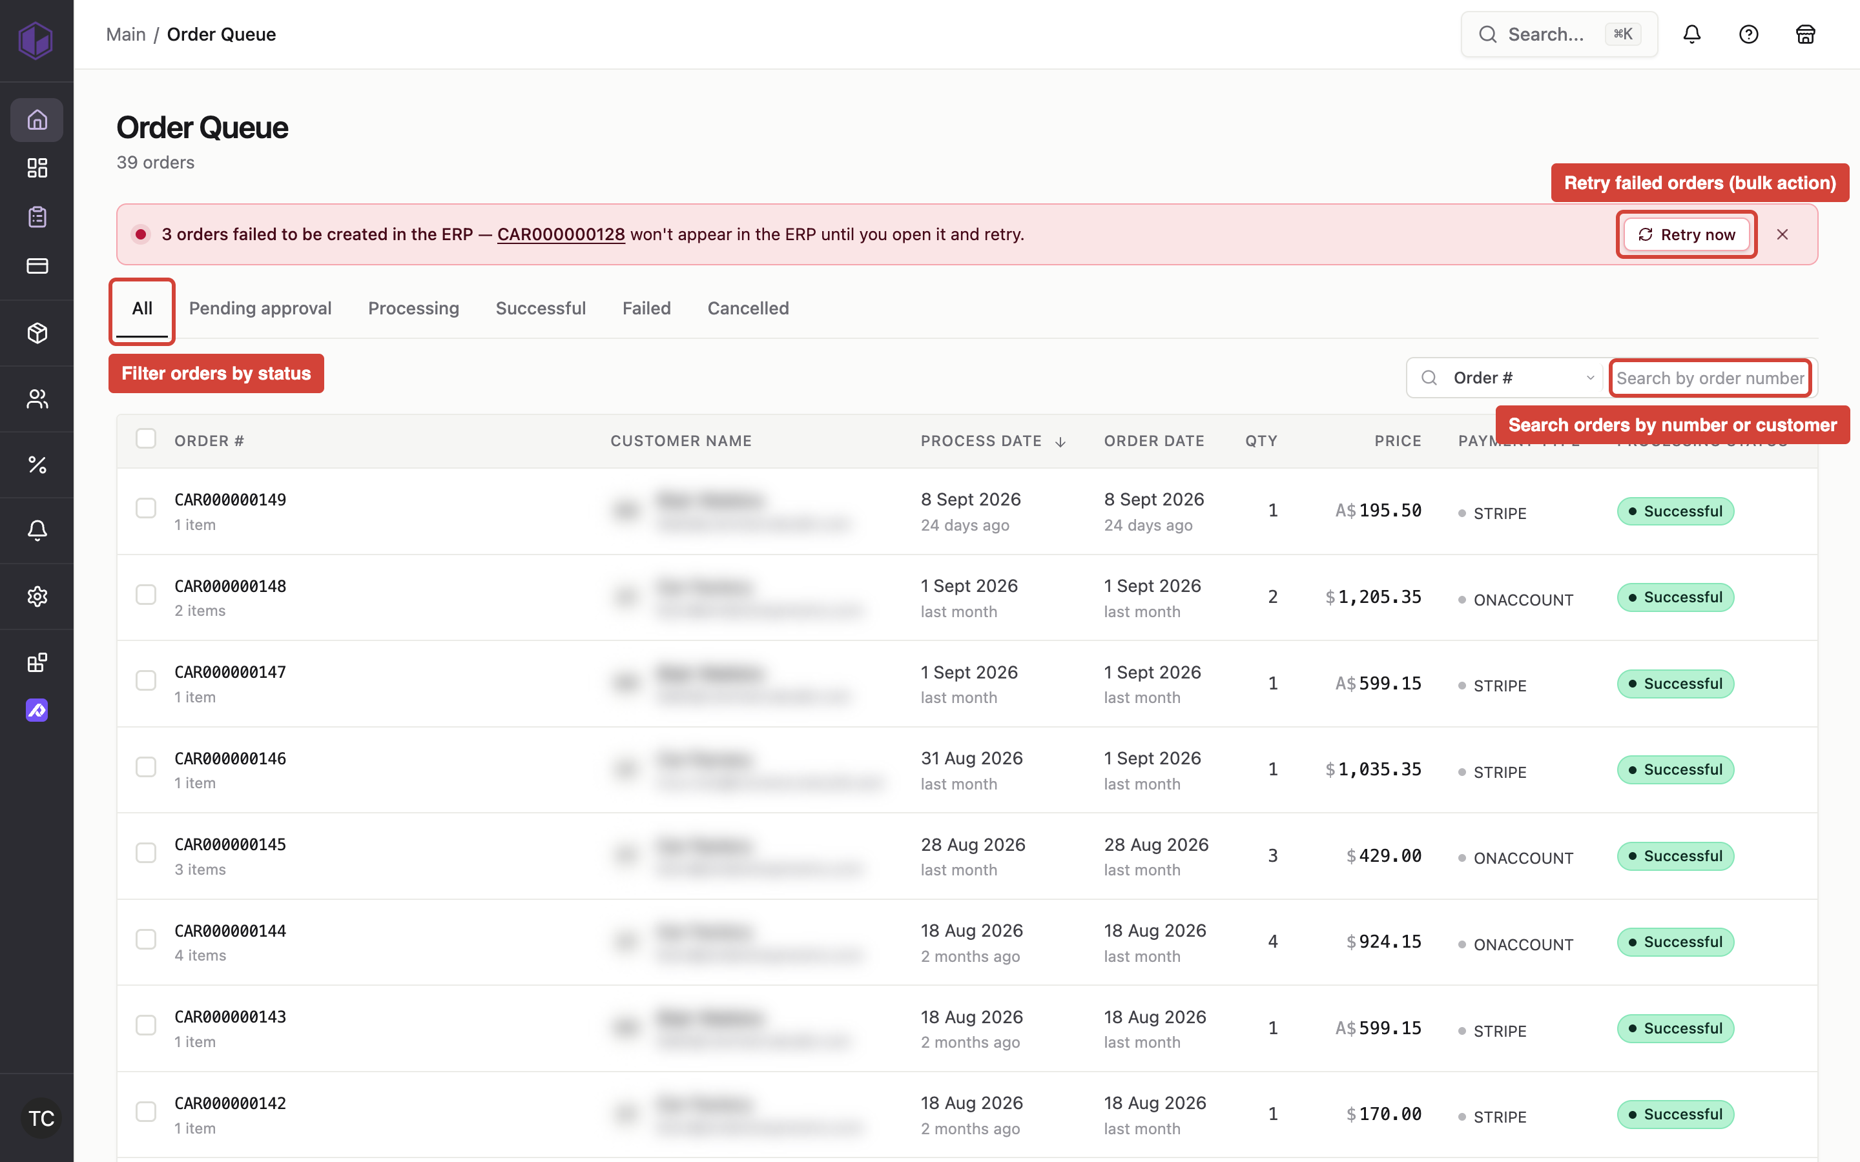Check the box for order CAR000000147
This screenshot has width=1860, height=1162.
146,680
